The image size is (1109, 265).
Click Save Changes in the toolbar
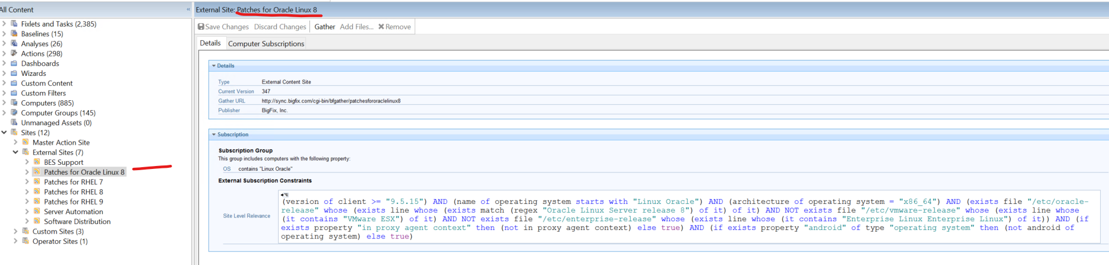[223, 27]
